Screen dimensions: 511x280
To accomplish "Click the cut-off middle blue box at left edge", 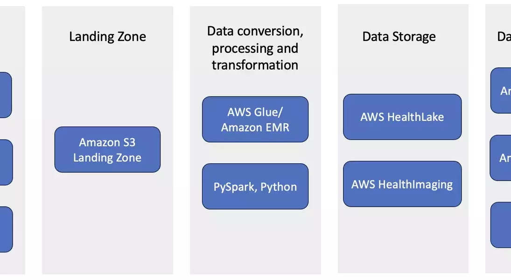I will point(6,162).
